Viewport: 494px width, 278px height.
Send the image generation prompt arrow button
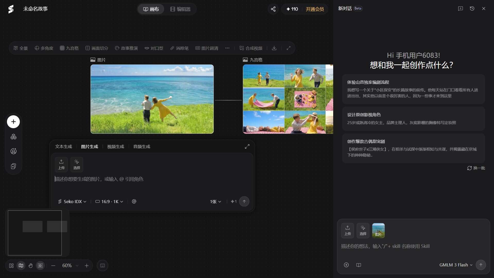point(244,202)
